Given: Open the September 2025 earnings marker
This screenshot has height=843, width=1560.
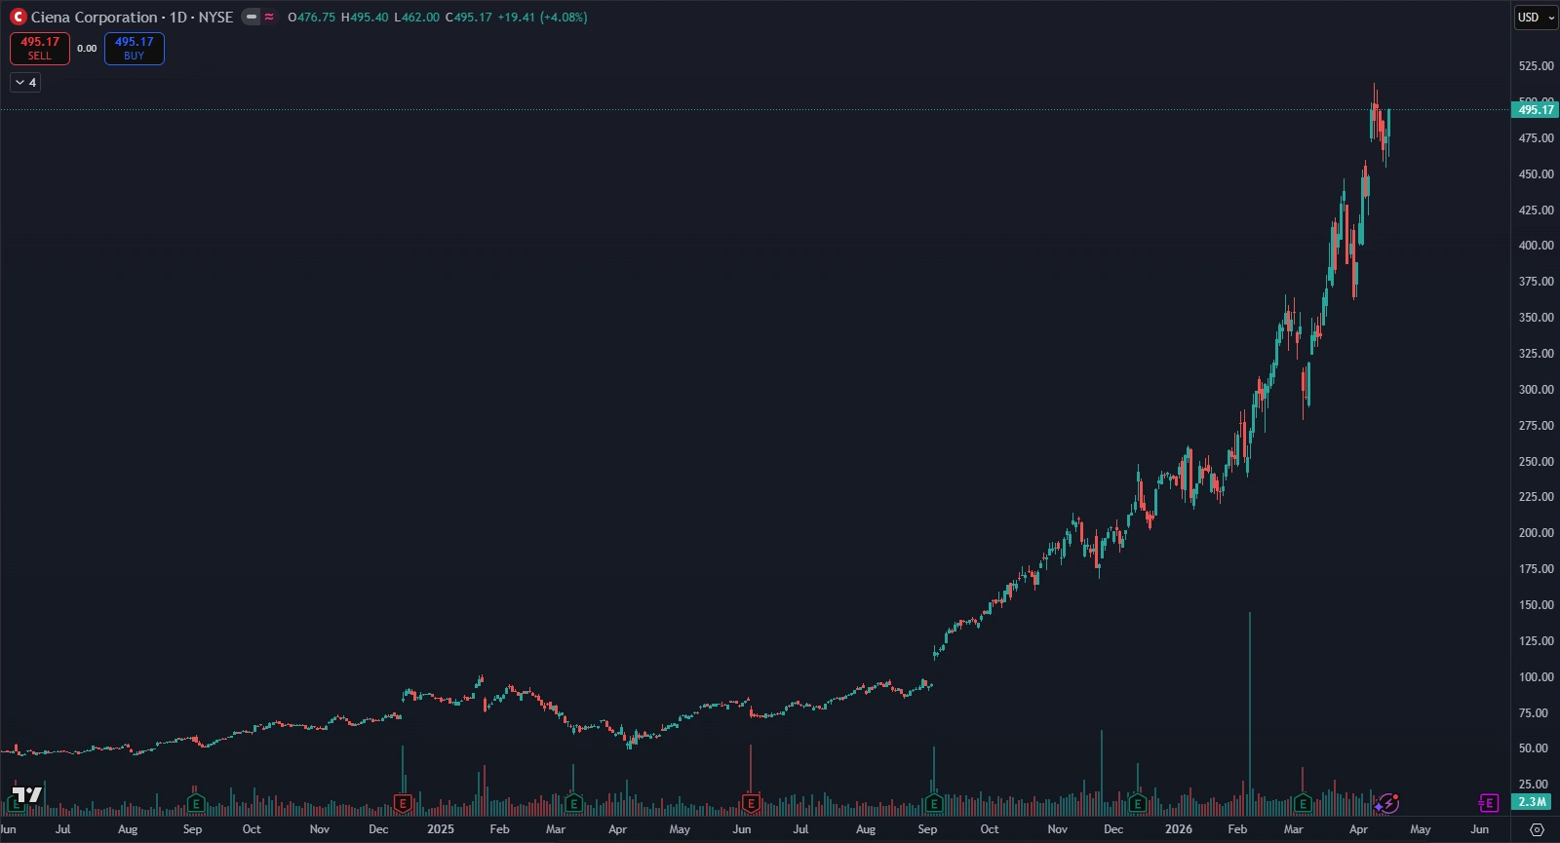Looking at the screenshot, I should click(x=934, y=804).
